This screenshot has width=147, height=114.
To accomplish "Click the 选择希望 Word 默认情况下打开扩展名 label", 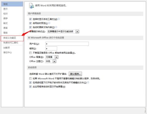I will click(x=48, y=74).
